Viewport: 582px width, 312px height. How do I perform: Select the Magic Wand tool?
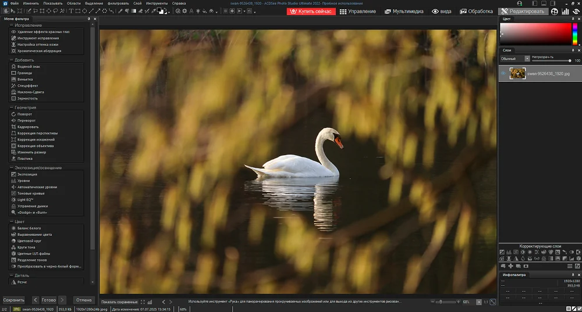(62, 11)
